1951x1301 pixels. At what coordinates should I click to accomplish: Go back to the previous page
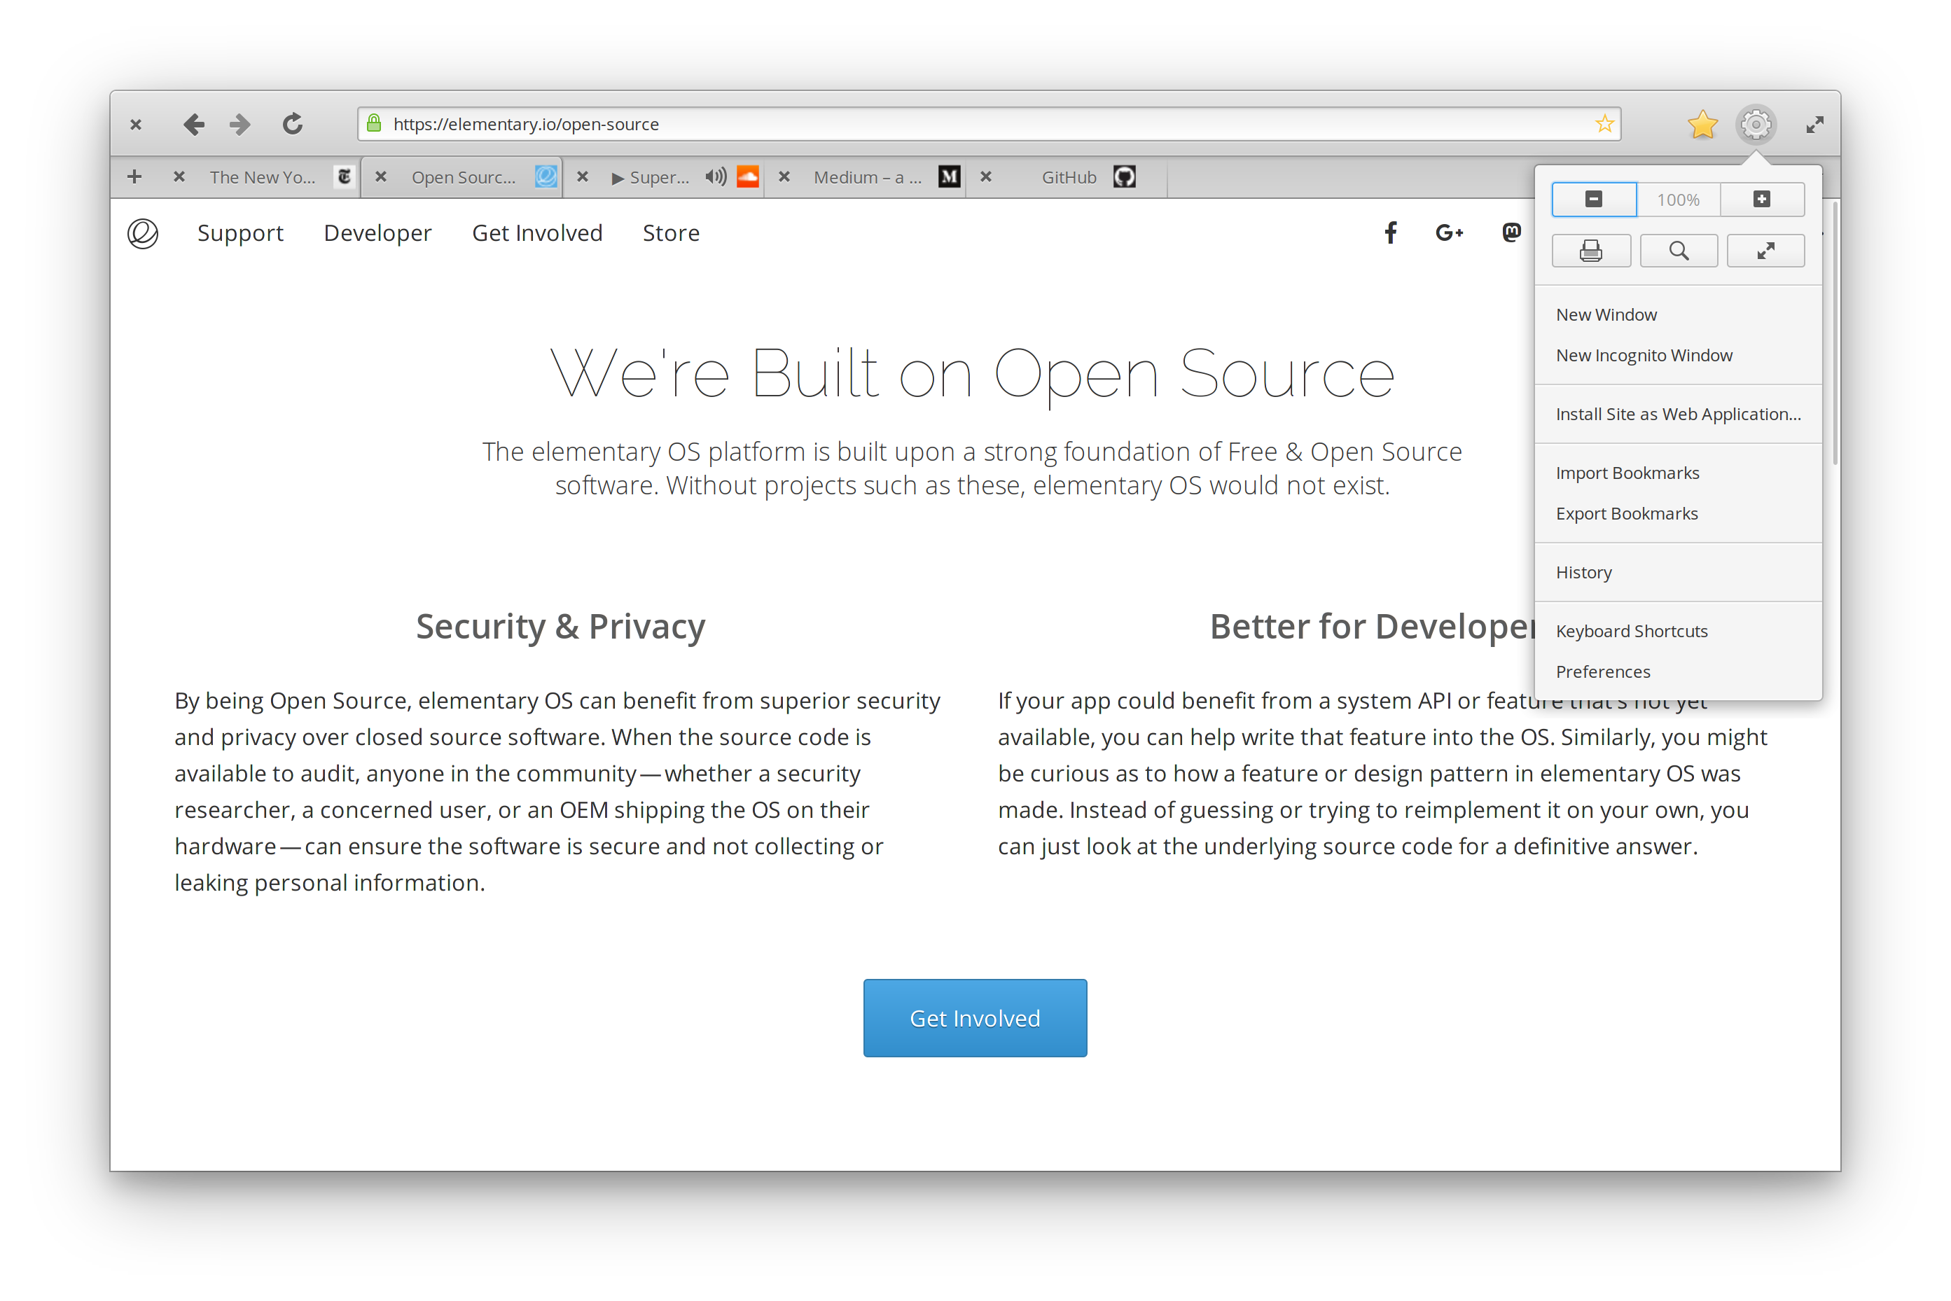[193, 125]
